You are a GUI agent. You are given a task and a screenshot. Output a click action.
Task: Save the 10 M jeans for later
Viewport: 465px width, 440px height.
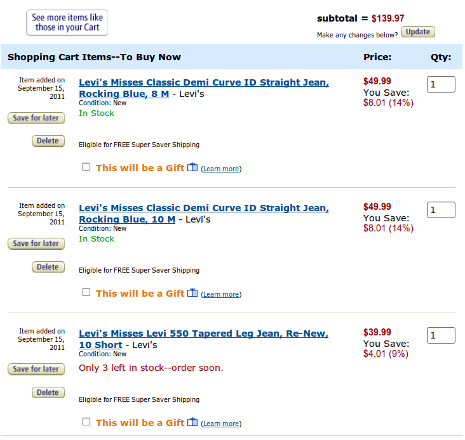(36, 243)
